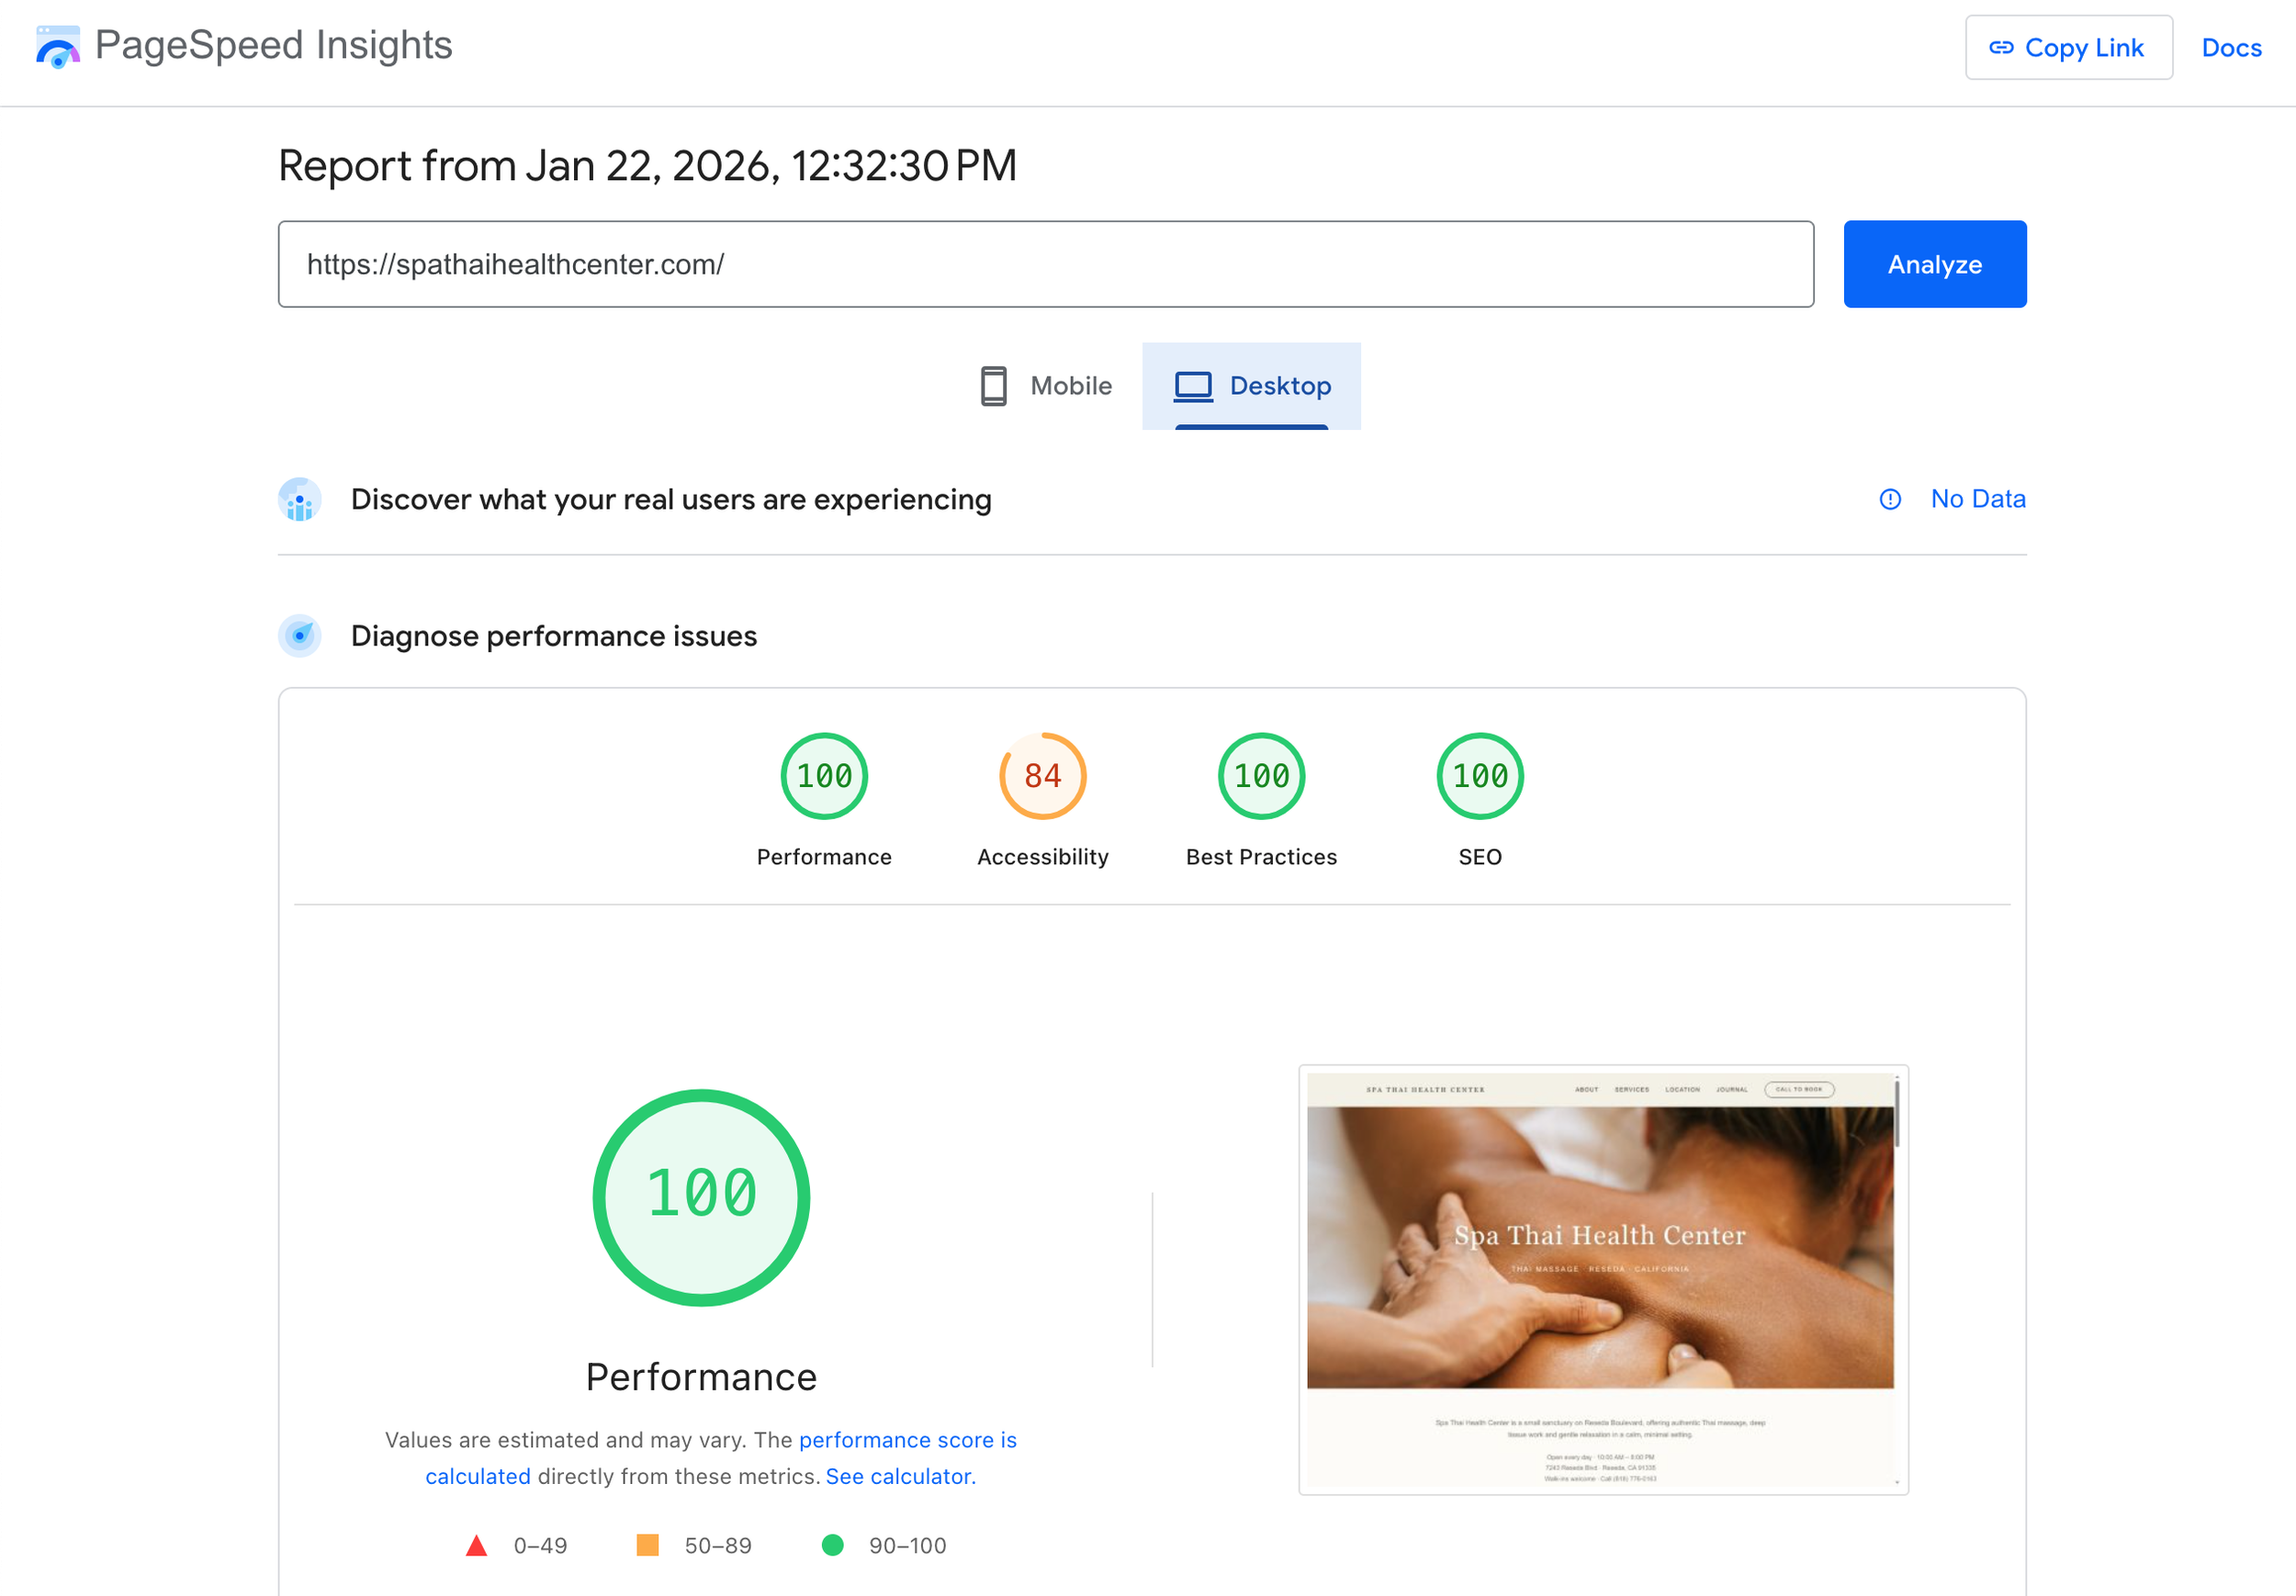Click the Accessibility 84 score gauge
This screenshot has width=2296, height=1596.
[1042, 776]
